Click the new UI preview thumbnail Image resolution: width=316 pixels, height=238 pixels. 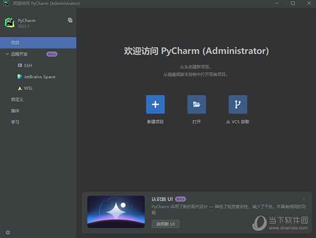[116, 212]
